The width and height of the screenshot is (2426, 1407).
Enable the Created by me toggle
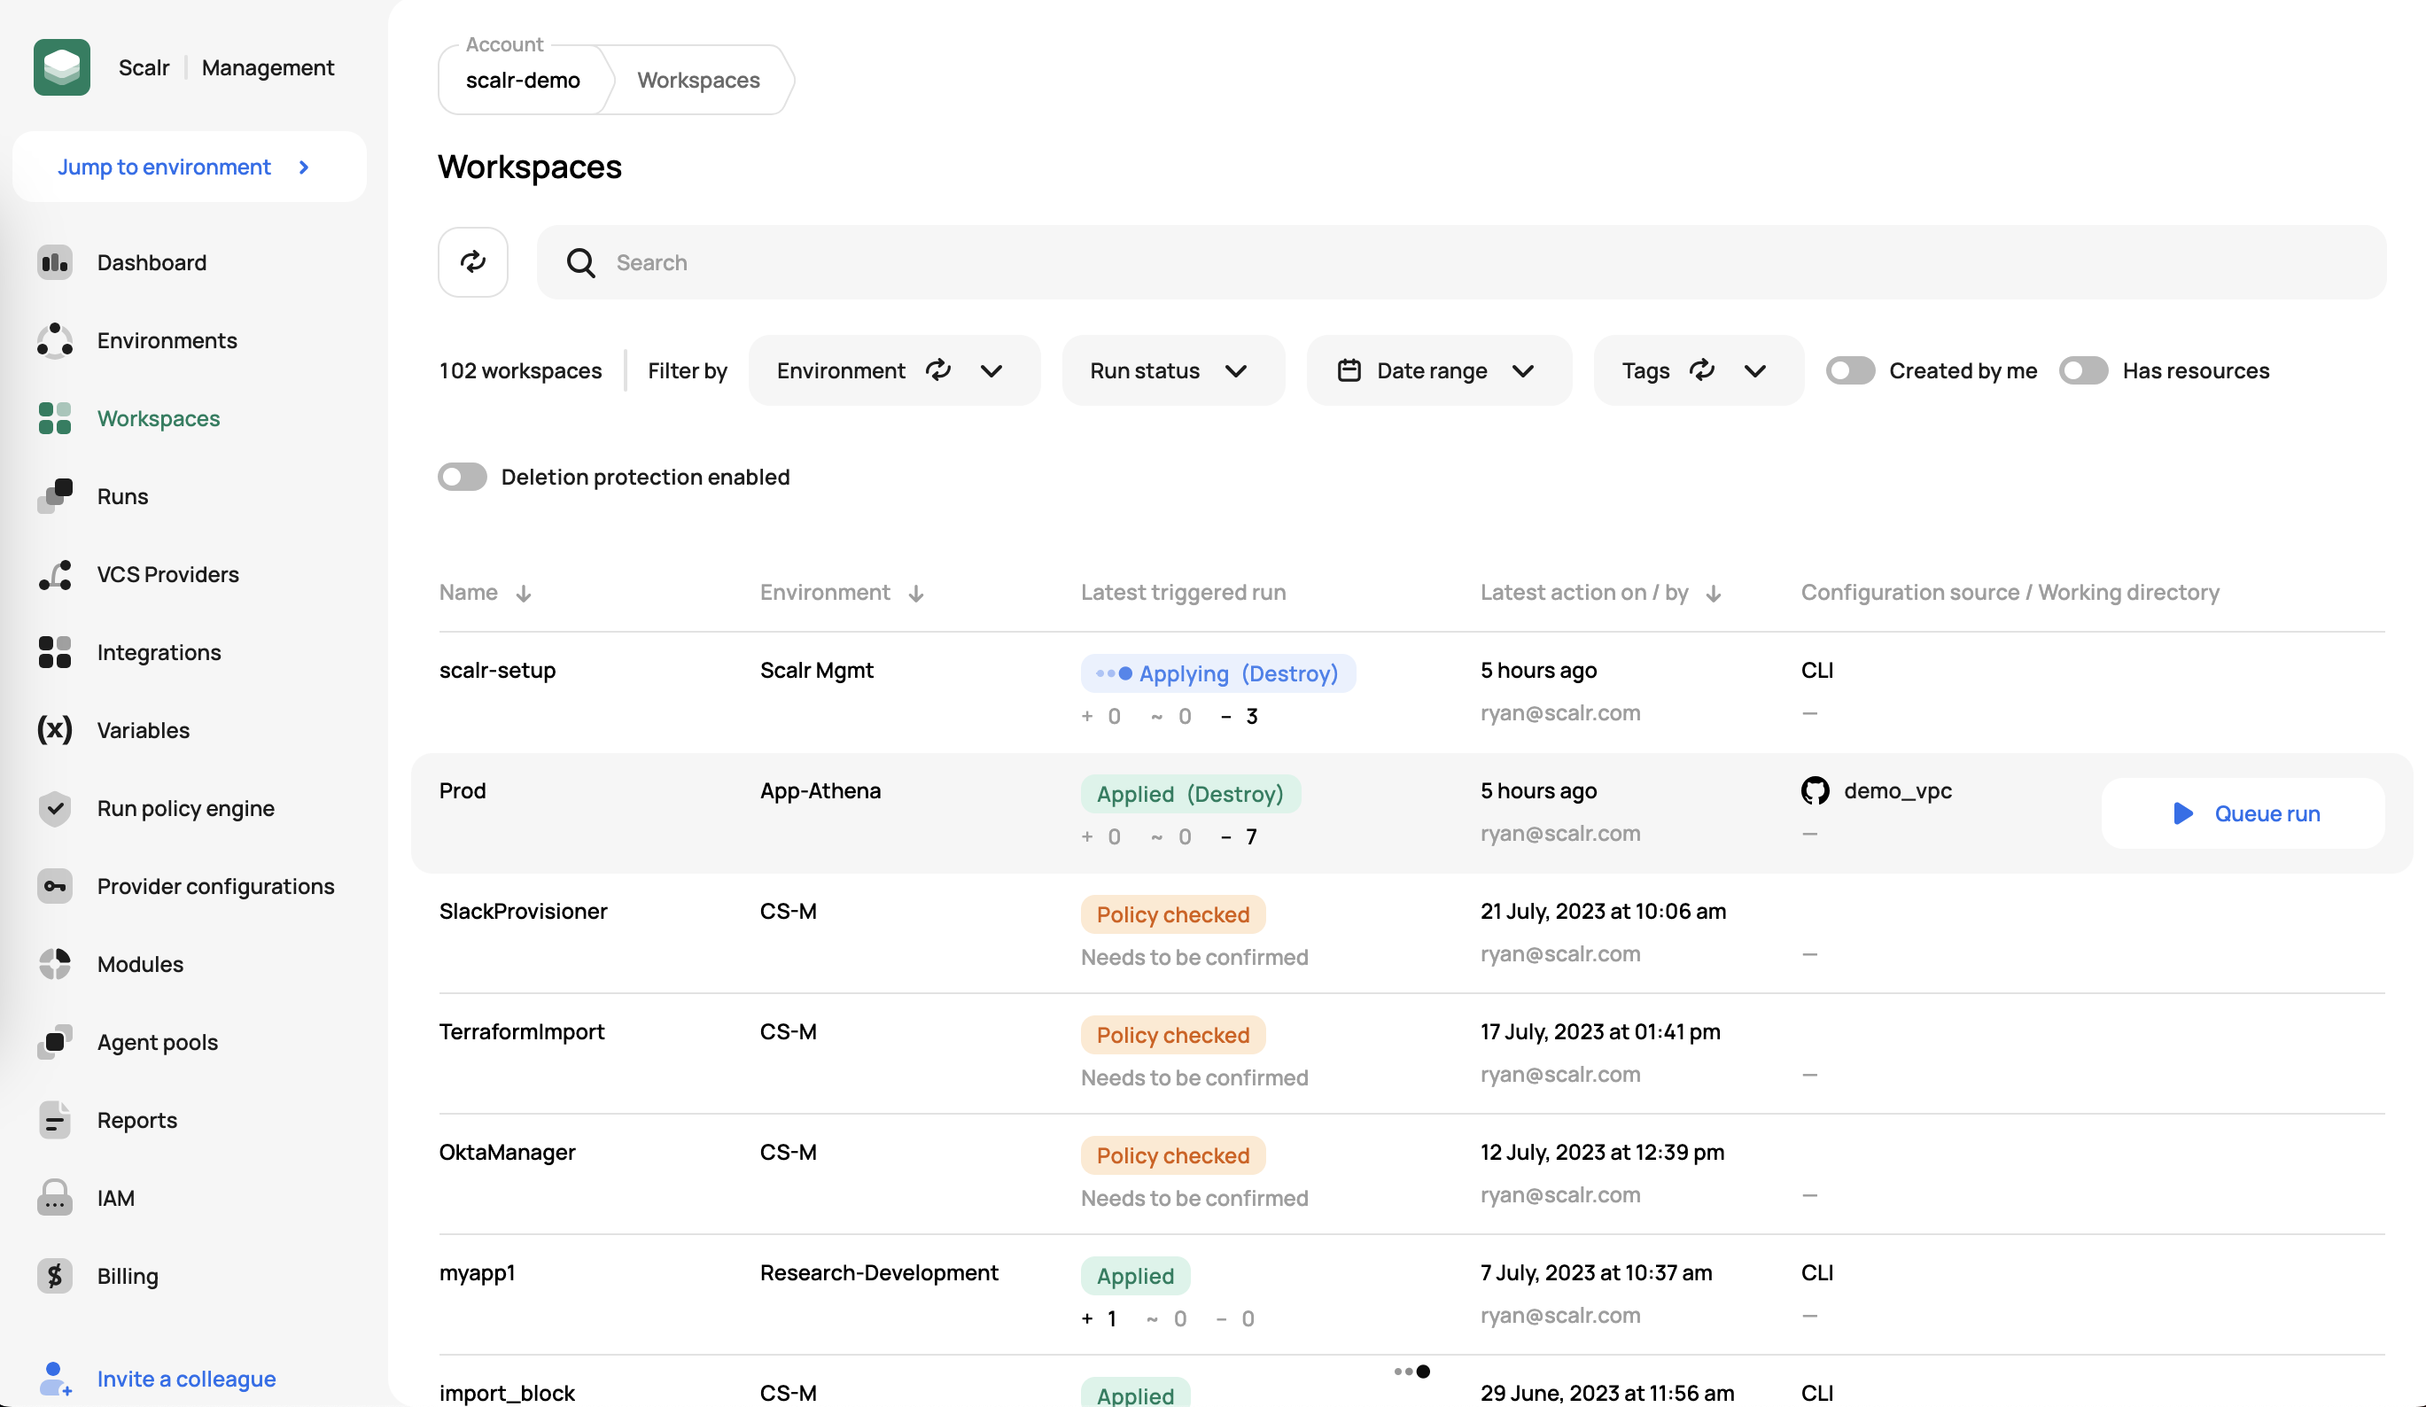(x=1849, y=370)
